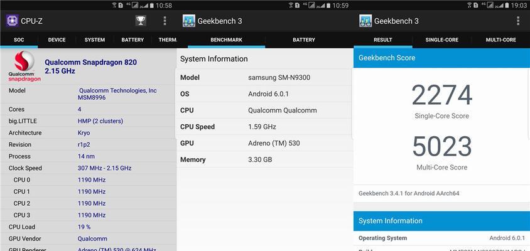Tap the samsung SM-N9300 model value
530x251 pixels.
[x=279, y=78]
